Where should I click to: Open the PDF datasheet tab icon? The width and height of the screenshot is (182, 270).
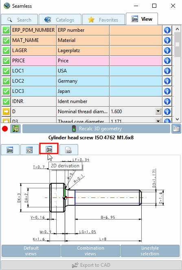[69, 150]
